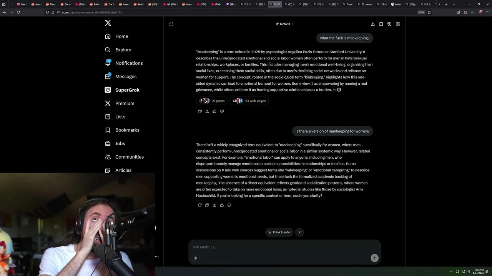Open Lists in the sidebar
Image resolution: width=492 pixels, height=276 pixels.
pyautogui.click(x=115, y=117)
